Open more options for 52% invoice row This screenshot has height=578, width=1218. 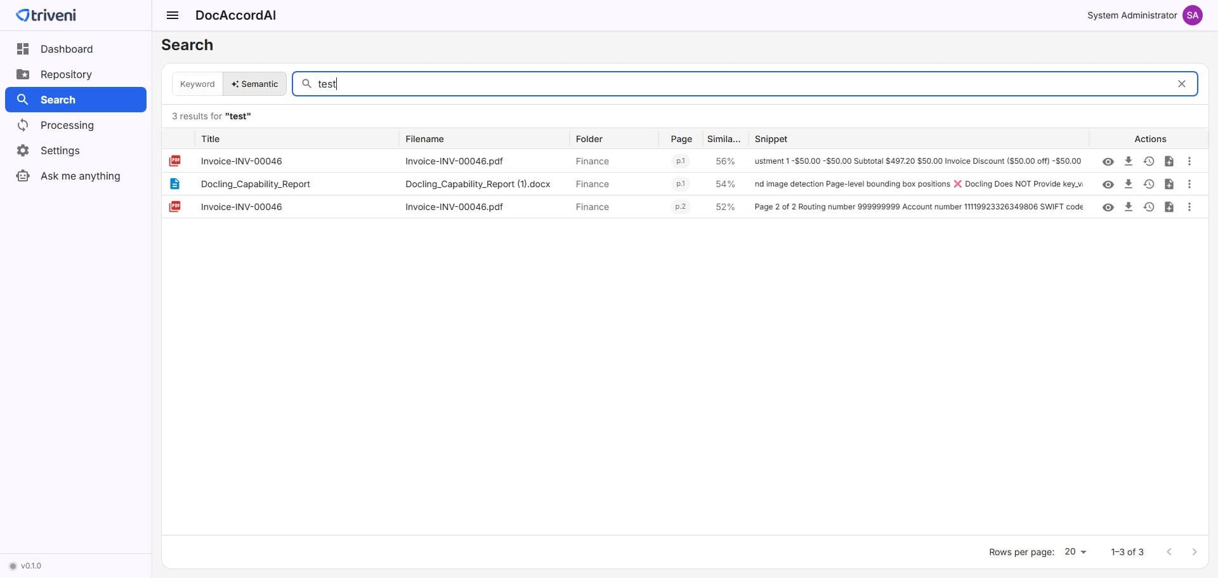[x=1189, y=207]
